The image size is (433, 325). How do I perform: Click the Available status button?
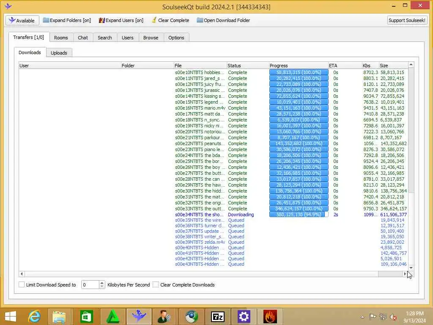[22, 20]
